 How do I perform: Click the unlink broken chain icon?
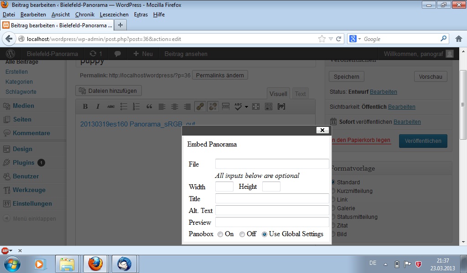[x=213, y=106]
